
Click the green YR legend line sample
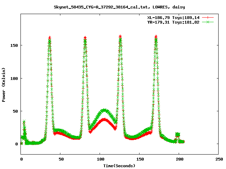coord(208,22)
